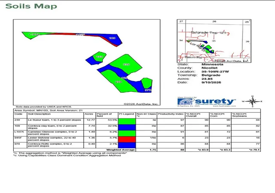
Task: Click weighted average NCCPI Soybeans "*n 79.1"
Action: [254, 150]
